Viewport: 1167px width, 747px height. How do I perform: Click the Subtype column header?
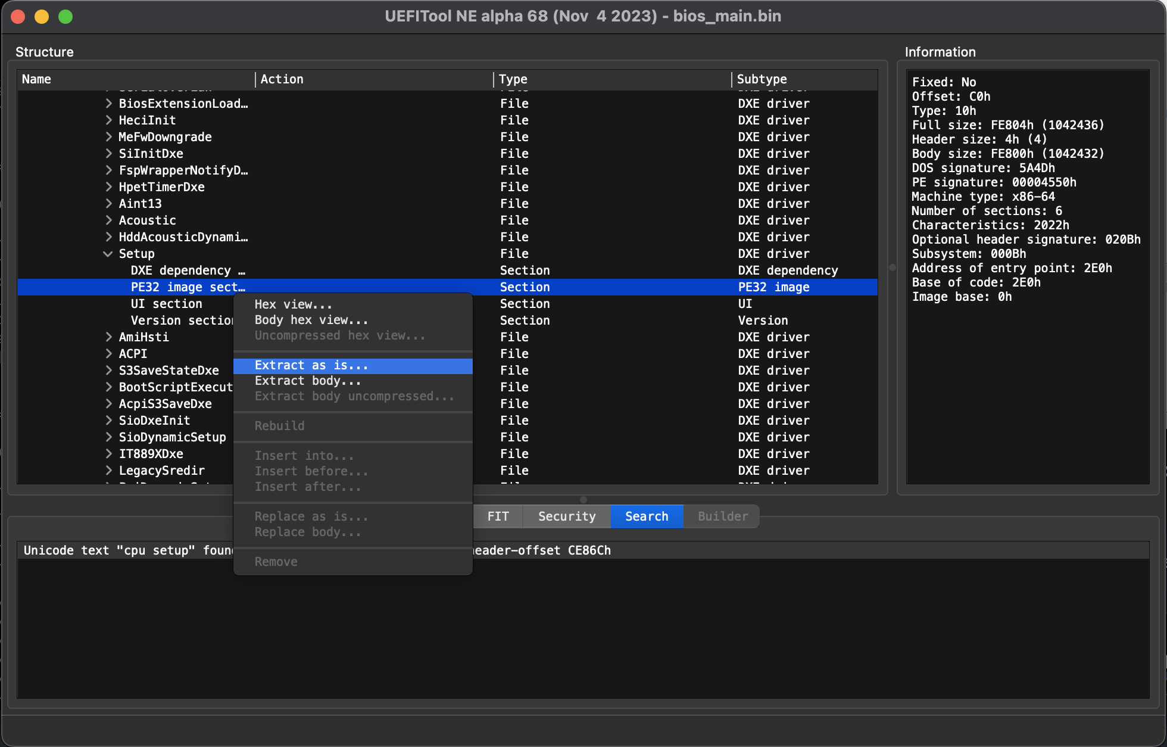805,79
